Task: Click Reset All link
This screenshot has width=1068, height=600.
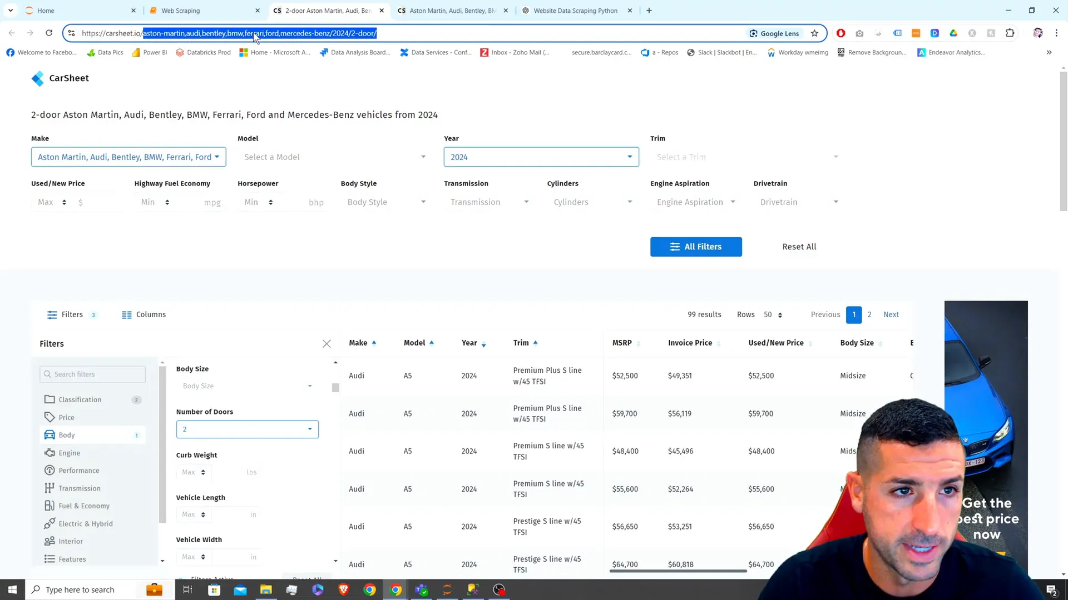Action: [x=799, y=247]
